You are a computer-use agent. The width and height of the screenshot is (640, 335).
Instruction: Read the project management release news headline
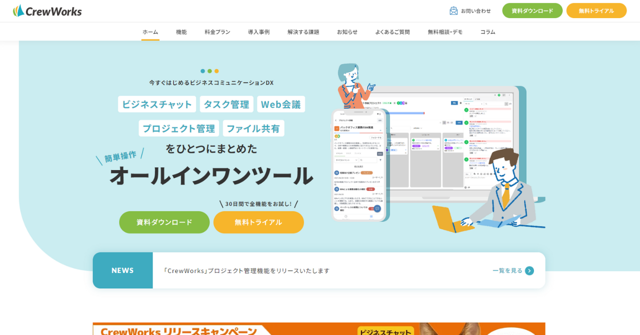coord(246,270)
